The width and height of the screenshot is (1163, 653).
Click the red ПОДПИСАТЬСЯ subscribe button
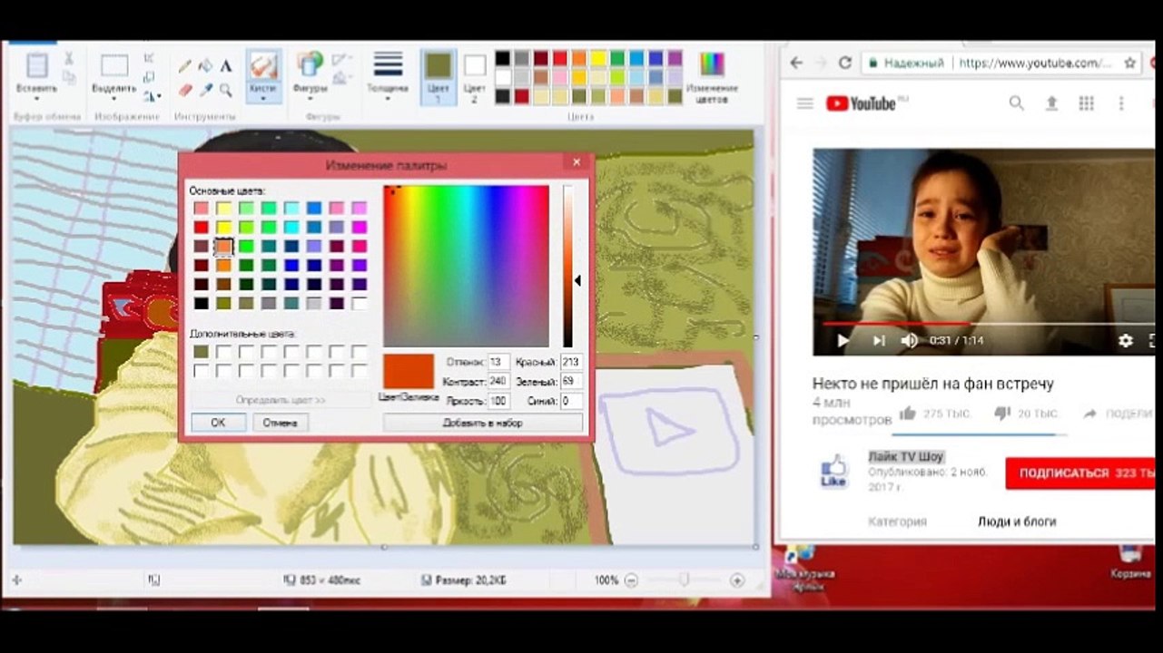point(1079,473)
